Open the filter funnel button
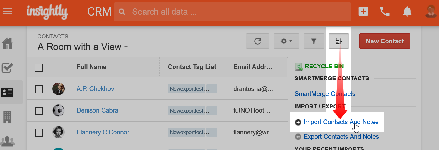 314,41
